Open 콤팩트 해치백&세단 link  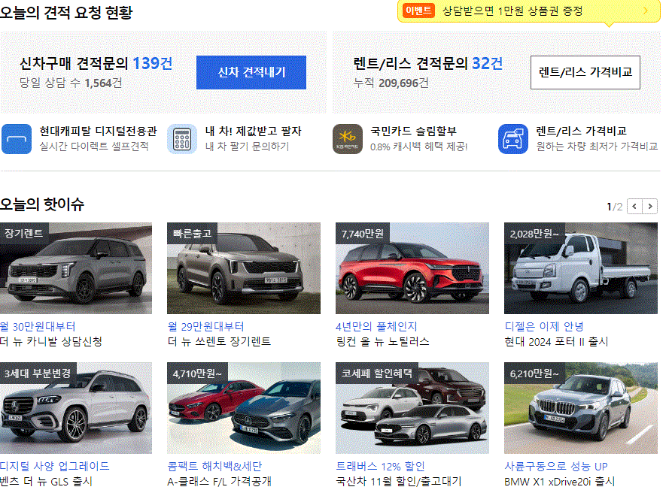(x=214, y=467)
